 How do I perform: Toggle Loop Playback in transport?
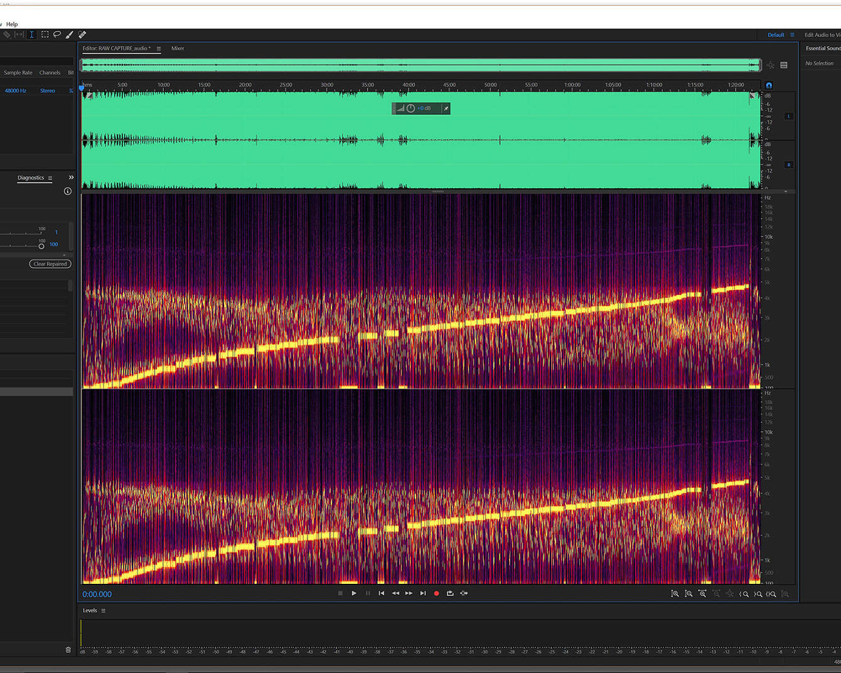pos(450,593)
